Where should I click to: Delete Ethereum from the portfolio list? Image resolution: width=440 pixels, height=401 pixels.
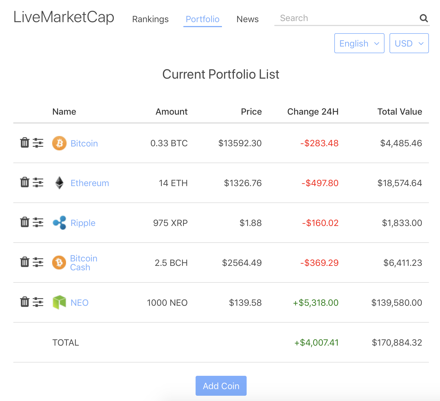[x=25, y=183]
